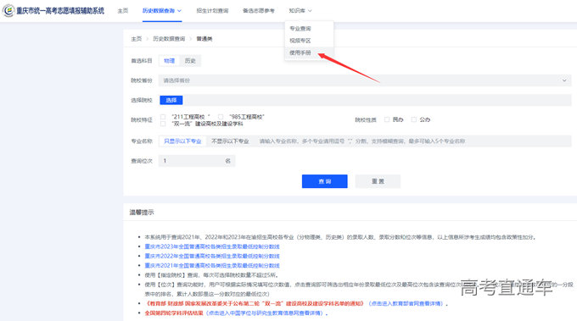Click the blue 查询 button
The image size is (577, 321).
[324, 181]
